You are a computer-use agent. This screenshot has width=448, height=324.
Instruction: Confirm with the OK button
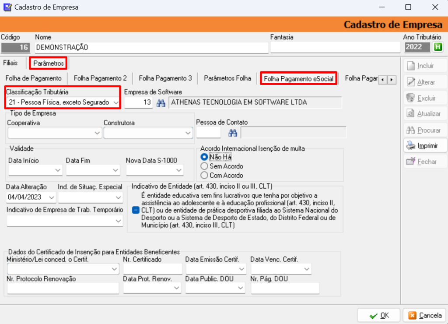tap(379, 315)
